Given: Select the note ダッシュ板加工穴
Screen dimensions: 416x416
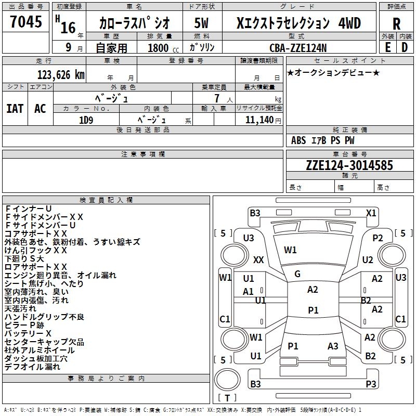Looking at the screenshot, I should coord(36,358).
